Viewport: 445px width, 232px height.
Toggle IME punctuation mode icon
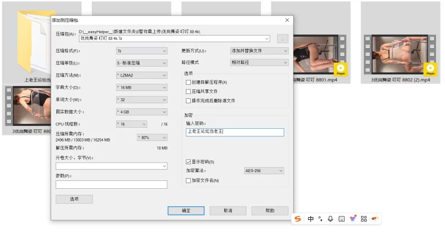tap(320, 219)
